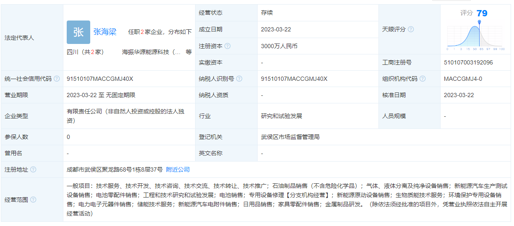The image size is (514, 226).
Task: Click the help icon beside 组织机构代码
Action: 423,79
